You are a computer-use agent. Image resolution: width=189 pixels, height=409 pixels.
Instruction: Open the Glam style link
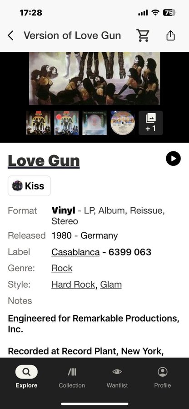point(111,284)
